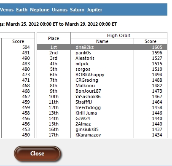Open the Jupiter league link
The width and height of the screenshot is (172, 166).
[94, 10]
